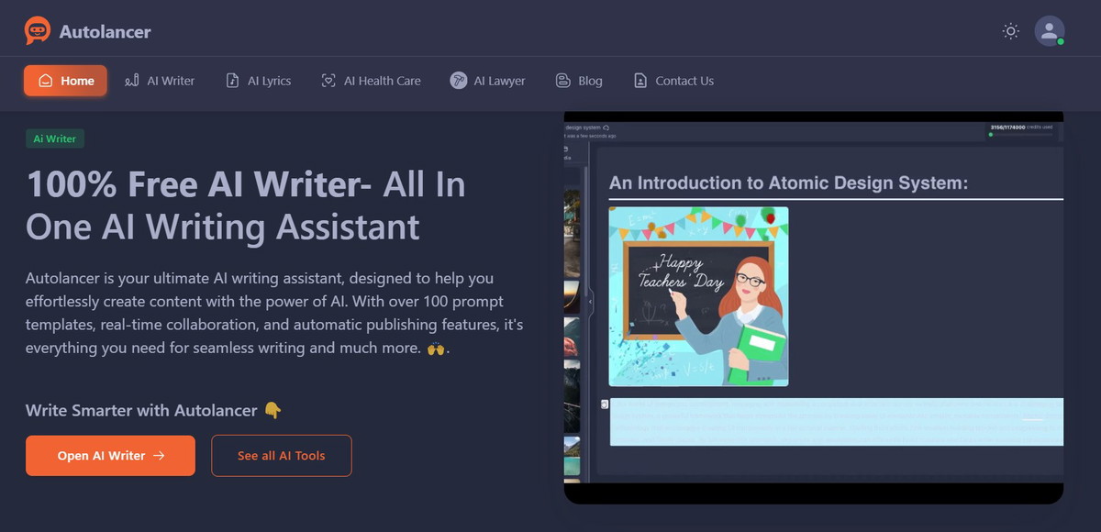Click the highlighted light-blue text block
The width and height of the screenshot is (1101, 532).
pyautogui.click(x=835, y=422)
